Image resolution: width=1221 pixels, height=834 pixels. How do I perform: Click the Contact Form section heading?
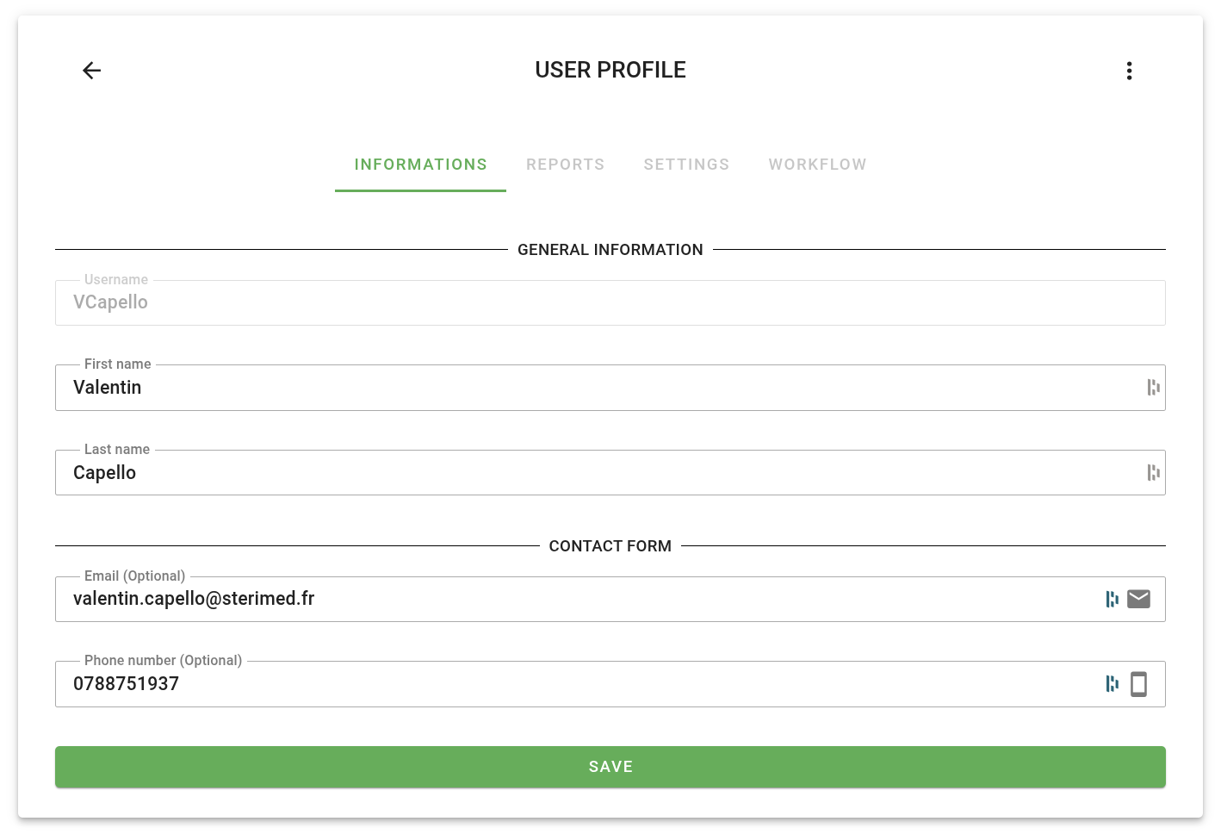610,546
